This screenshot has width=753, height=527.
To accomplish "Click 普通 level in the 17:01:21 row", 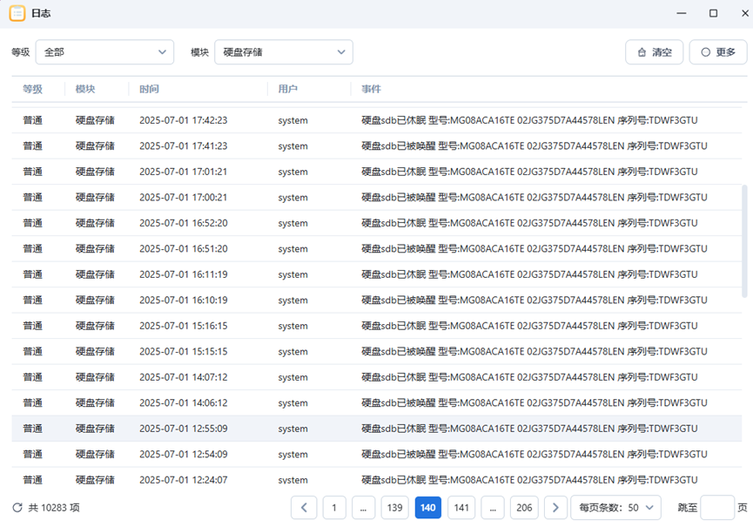I will click(x=33, y=172).
